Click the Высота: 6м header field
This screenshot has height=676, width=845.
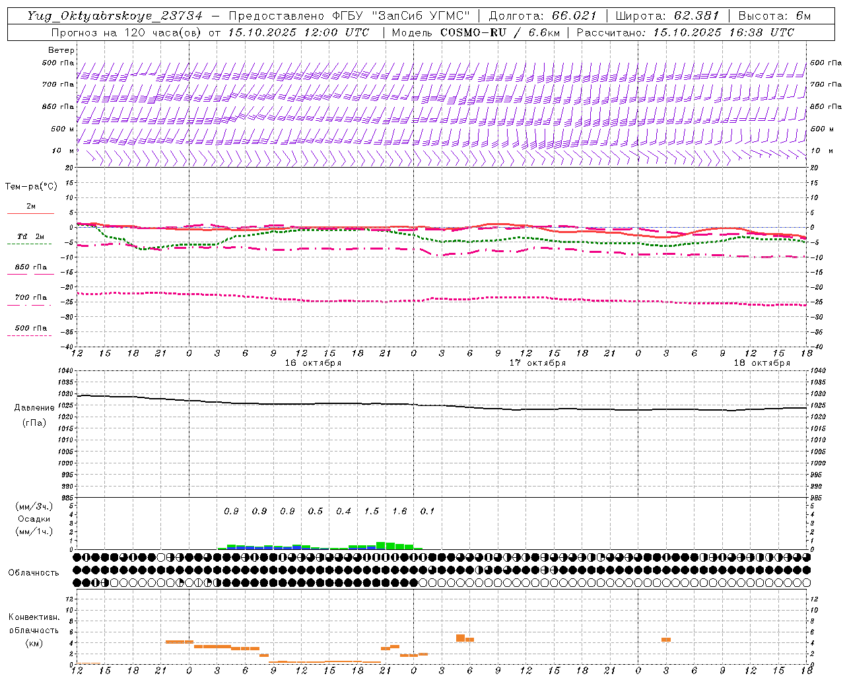(774, 16)
